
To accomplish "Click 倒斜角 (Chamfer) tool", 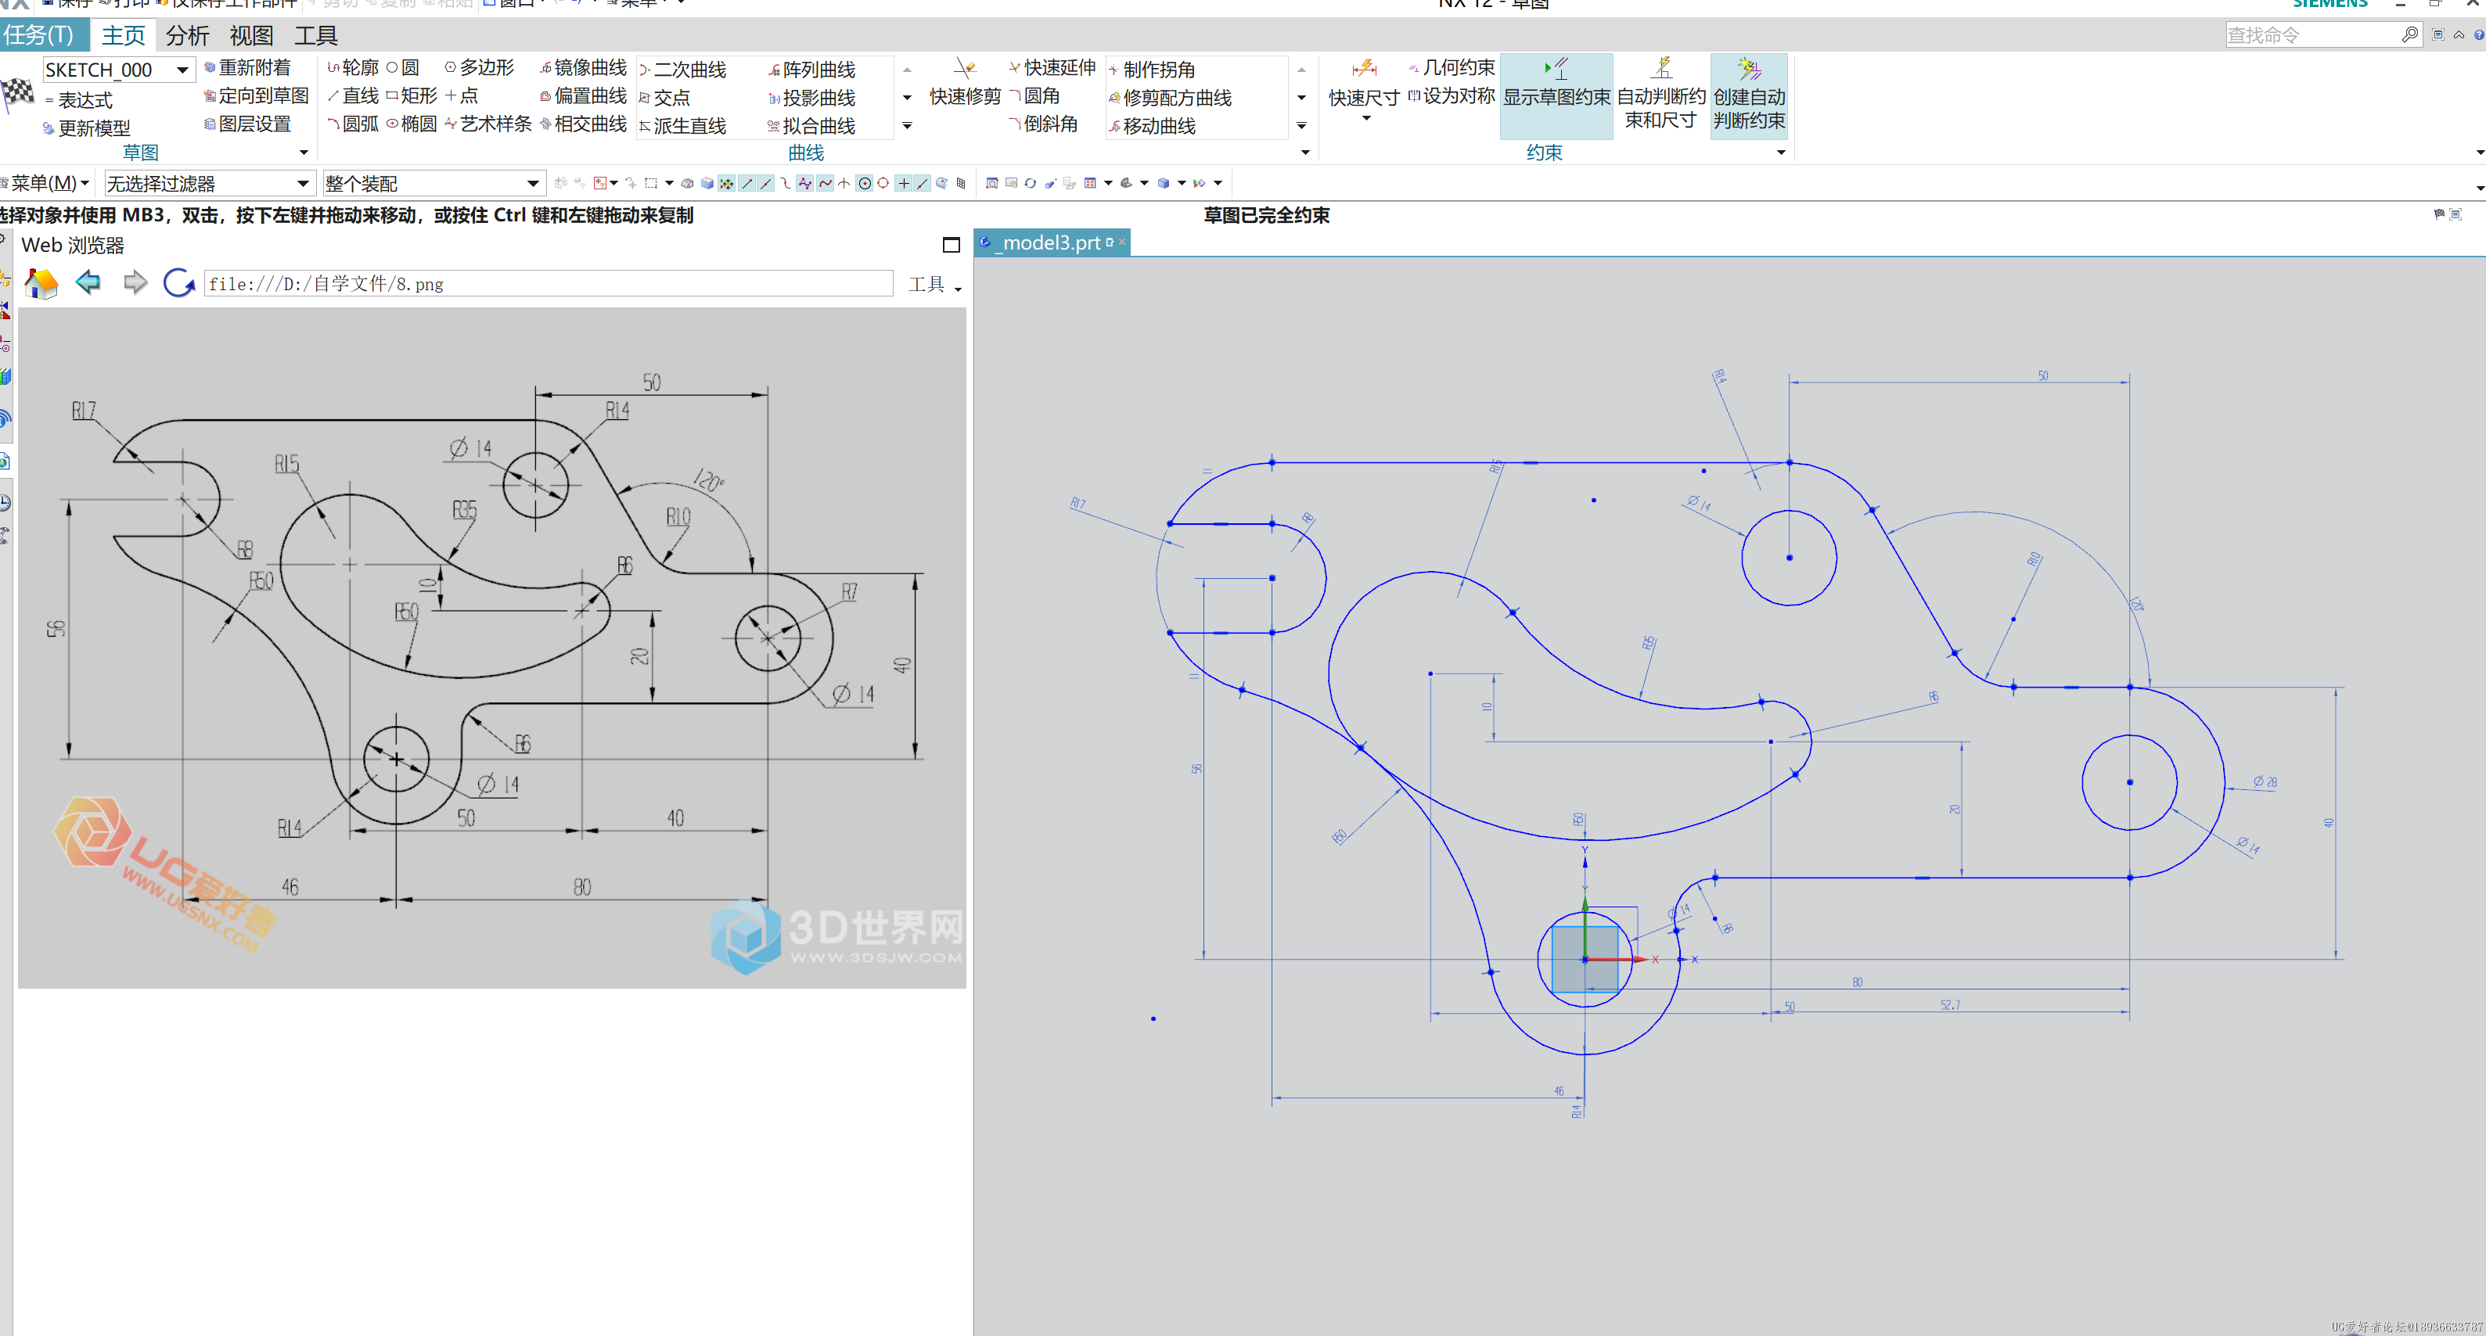I will 1043,124.
